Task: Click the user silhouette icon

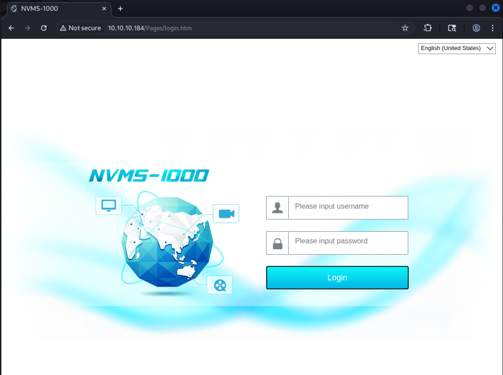Action: (278, 208)
